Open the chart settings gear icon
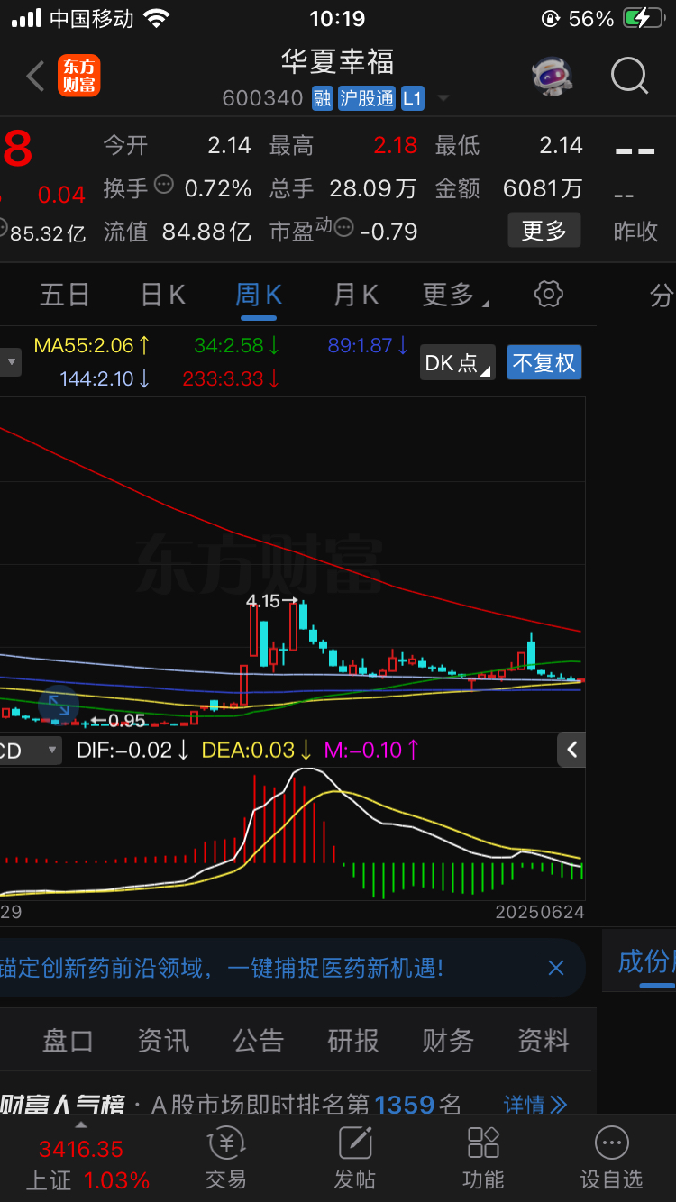This screenshot has width=676, height=1202. click(549, 294)
